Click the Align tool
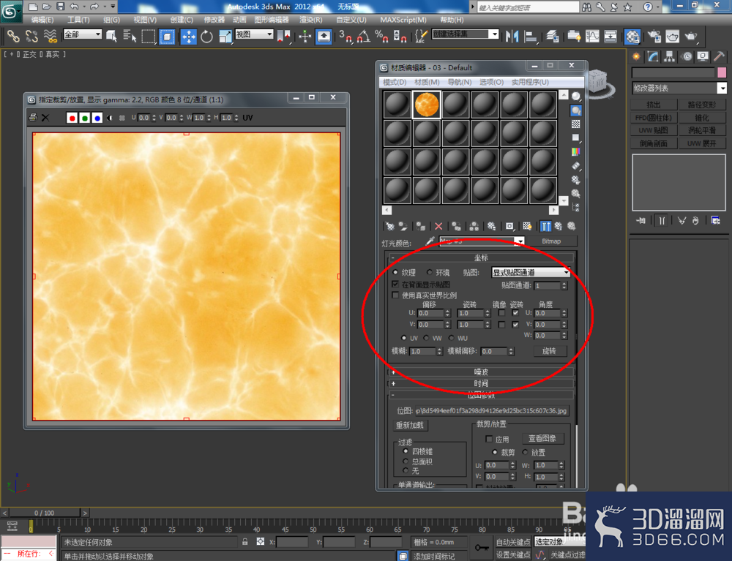Viewport: 732px width, 561px height. (x=530, y=37)
